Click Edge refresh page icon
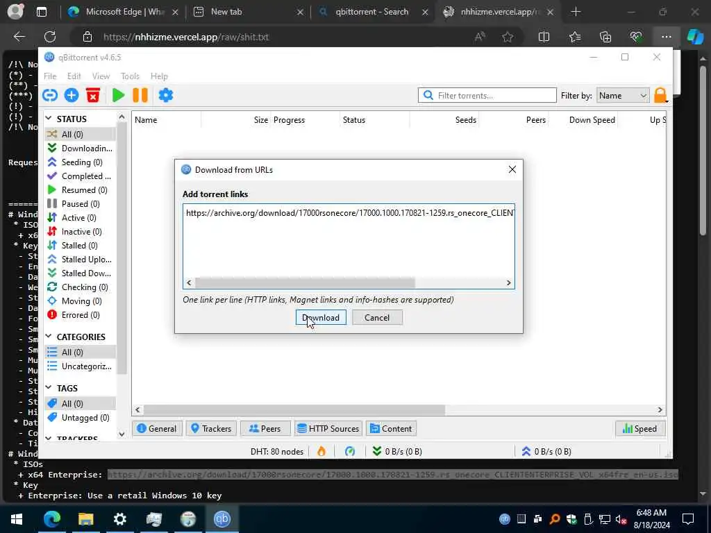 coord(50,37)
